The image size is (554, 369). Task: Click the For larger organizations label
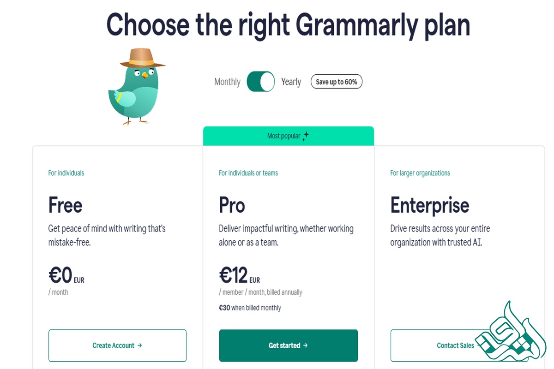coord(420,173)
